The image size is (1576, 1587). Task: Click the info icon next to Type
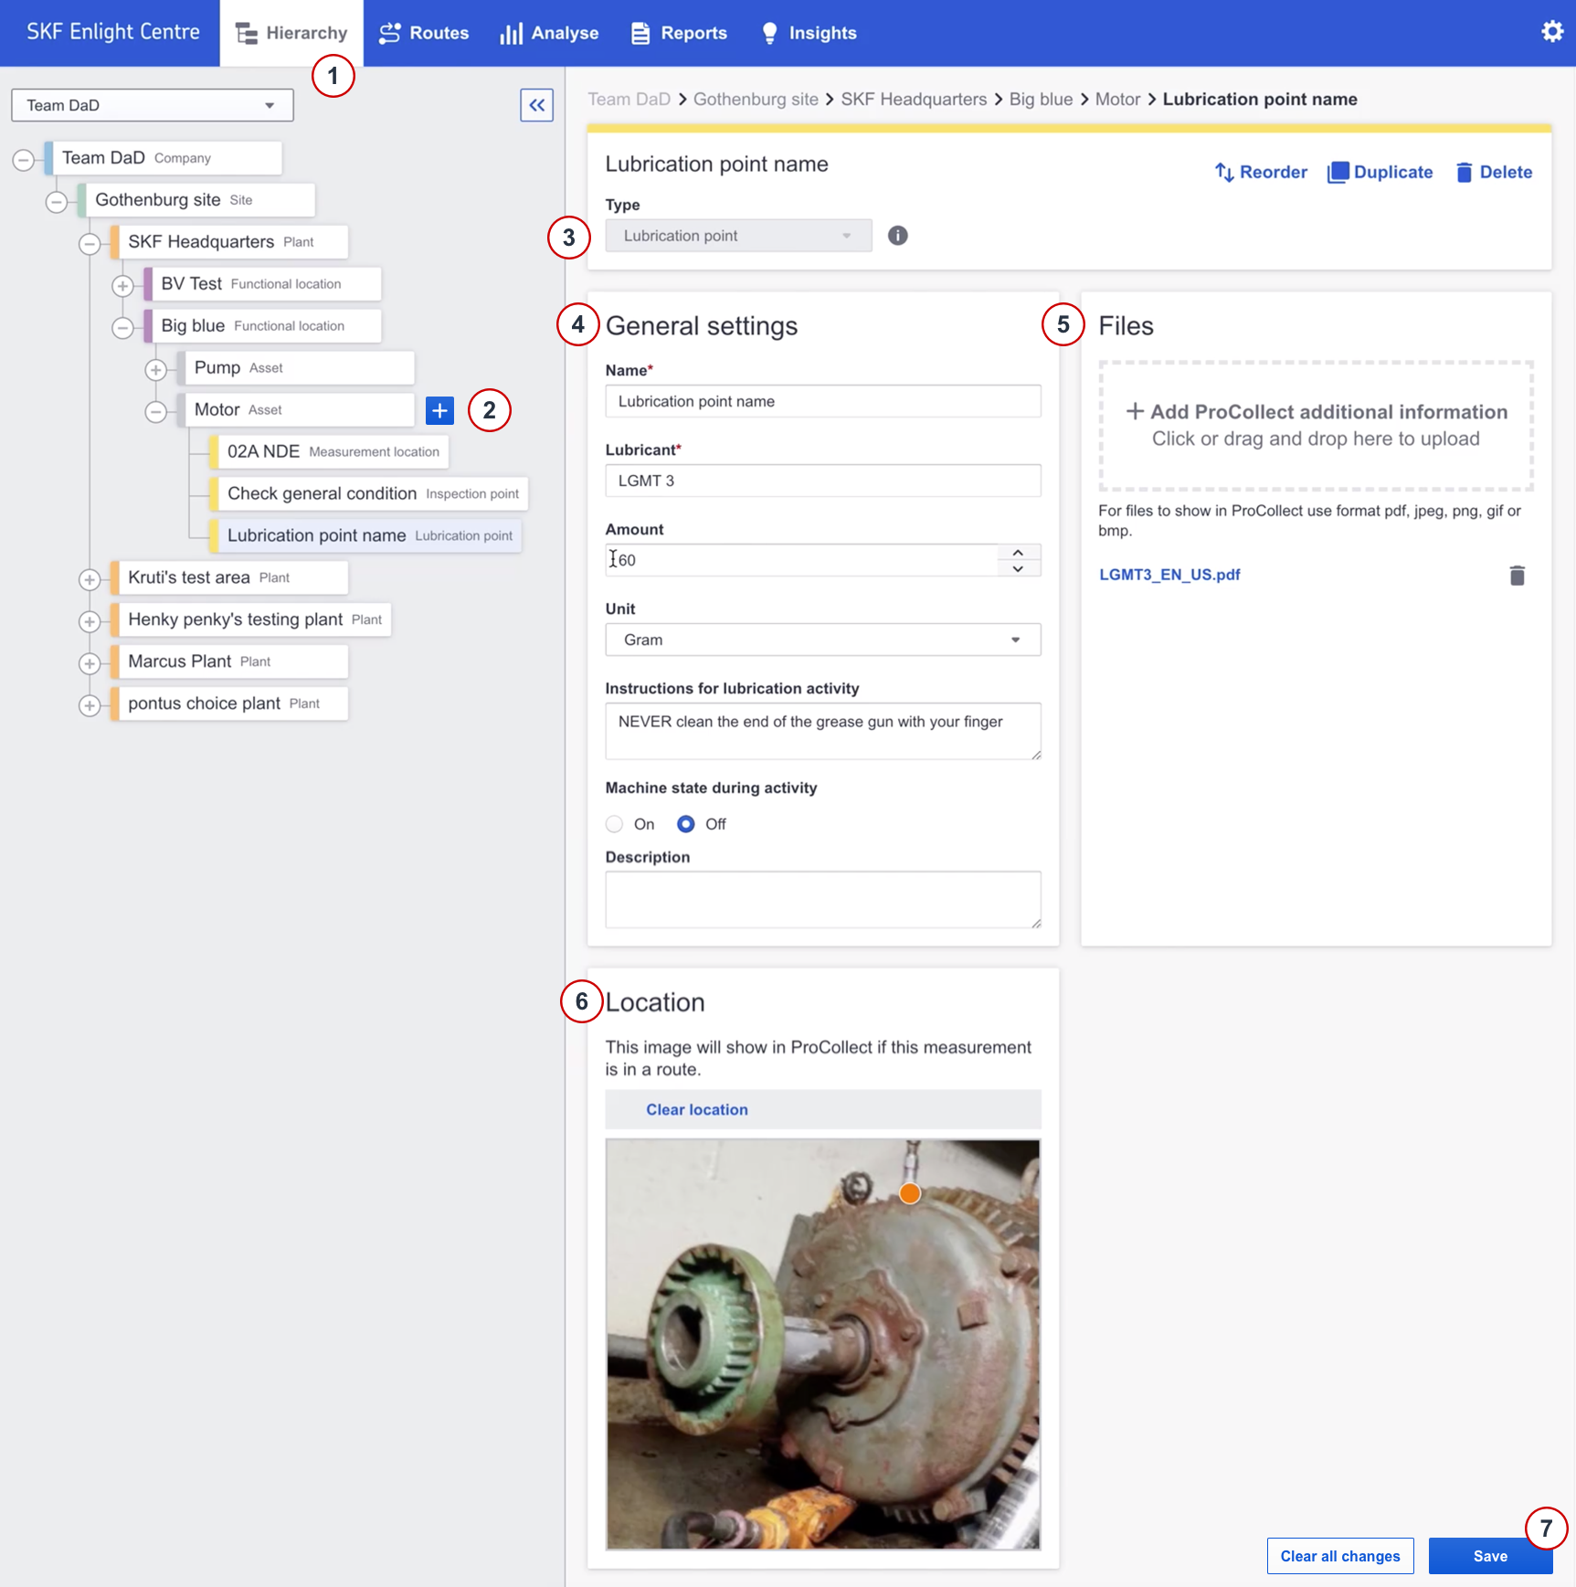(897, 236)
